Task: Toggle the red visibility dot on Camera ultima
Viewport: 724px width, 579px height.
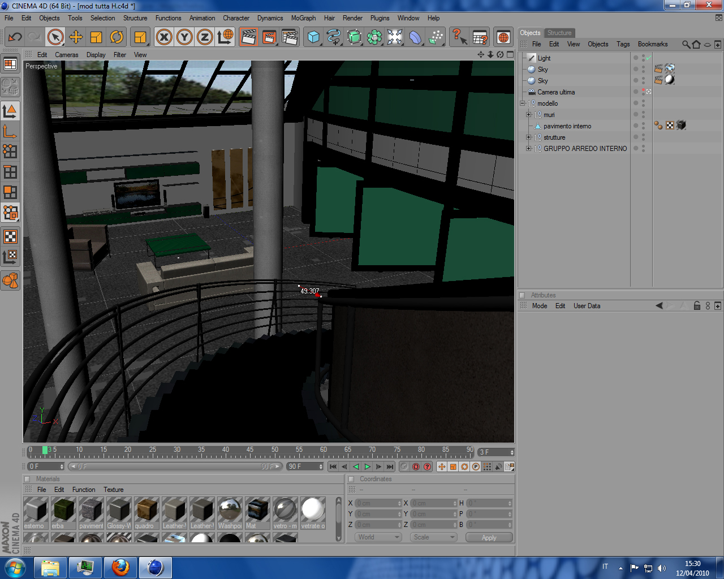Action: click(643, 90)
